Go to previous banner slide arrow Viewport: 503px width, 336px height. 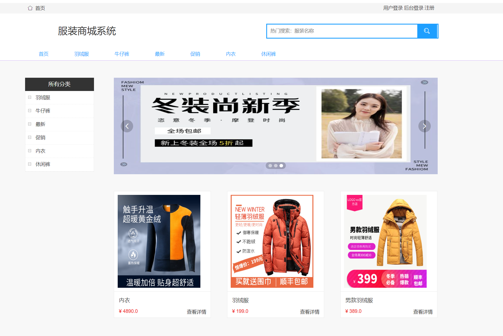click(x=127, y=126)
